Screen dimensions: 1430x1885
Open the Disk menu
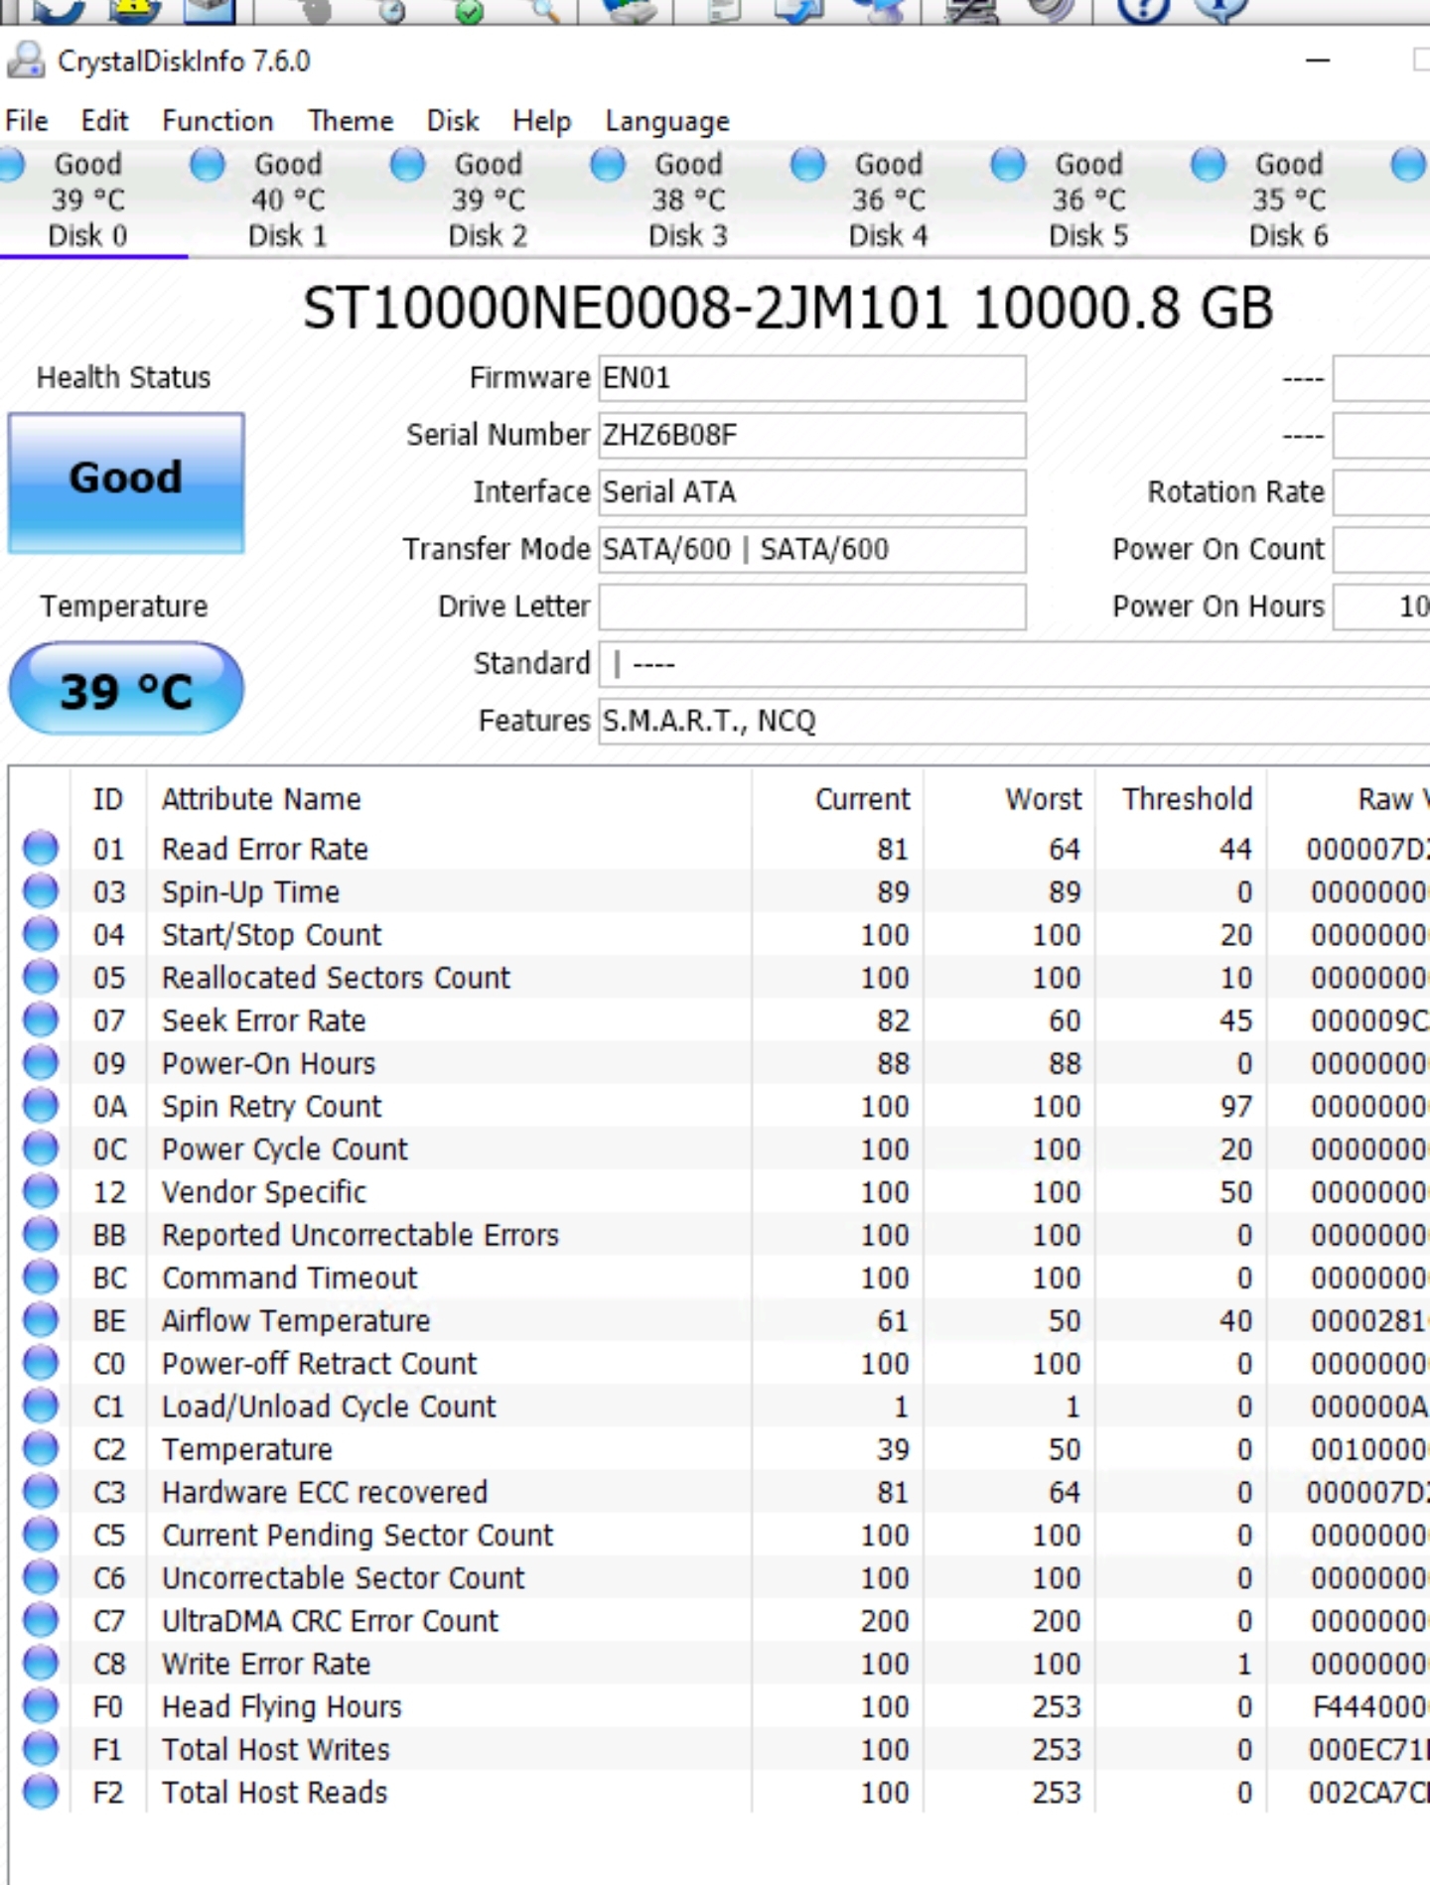pos(453,121)
